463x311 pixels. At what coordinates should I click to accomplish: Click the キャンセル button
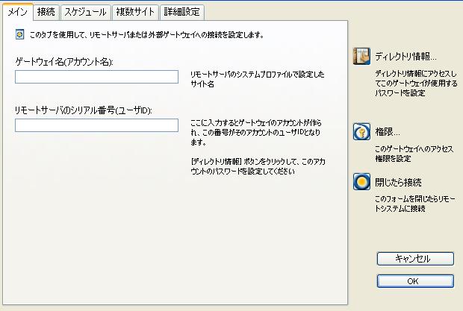pos(415,259)
